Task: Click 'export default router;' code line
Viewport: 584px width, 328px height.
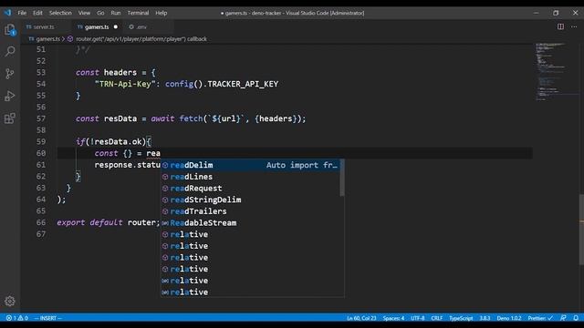Action: pos(109,222)
